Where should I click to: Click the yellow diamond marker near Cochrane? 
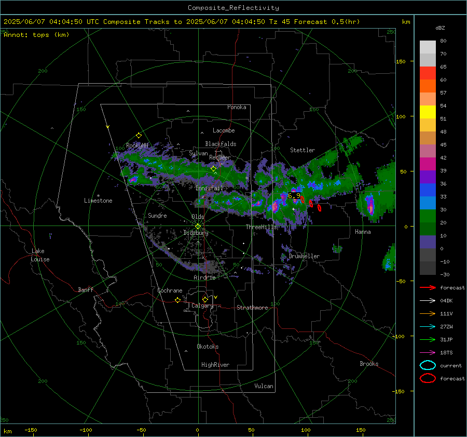coord(178,300)
